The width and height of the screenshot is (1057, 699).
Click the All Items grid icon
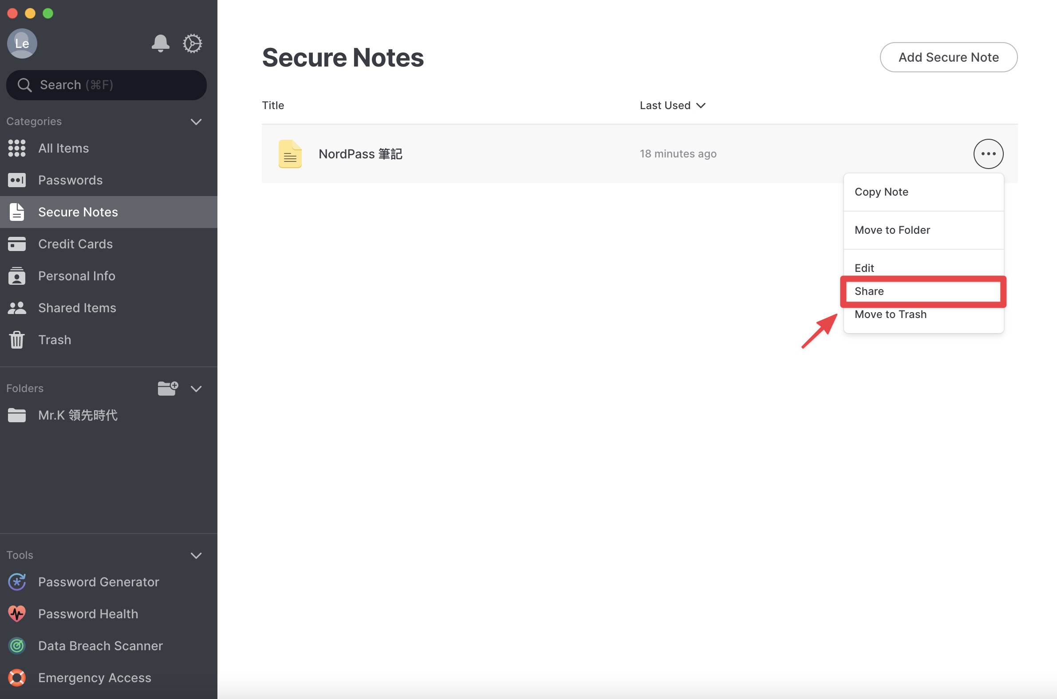click(x=17, y=148)
